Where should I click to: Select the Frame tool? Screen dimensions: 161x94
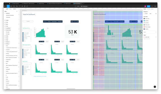[x=11, y=6]
